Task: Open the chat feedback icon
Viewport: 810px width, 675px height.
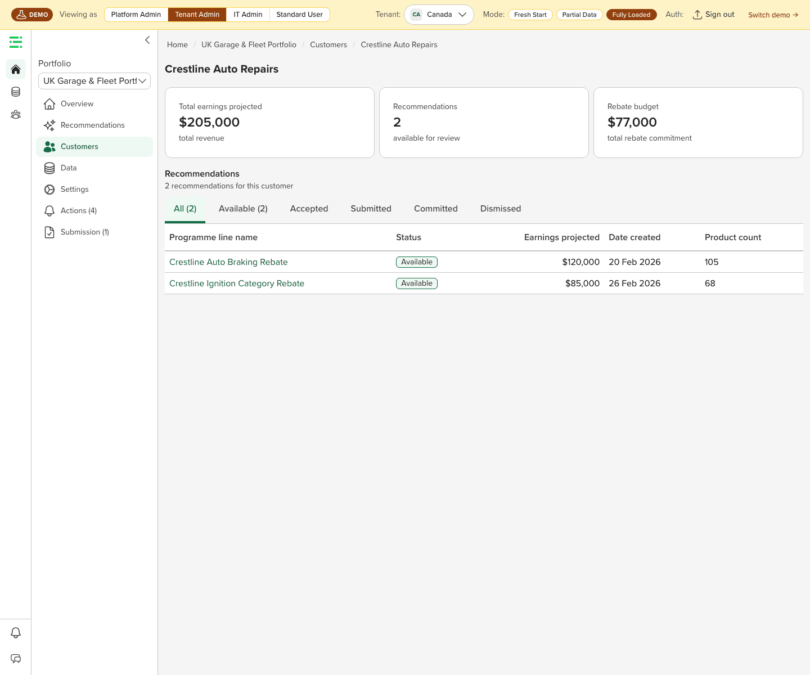Action: 16,659
